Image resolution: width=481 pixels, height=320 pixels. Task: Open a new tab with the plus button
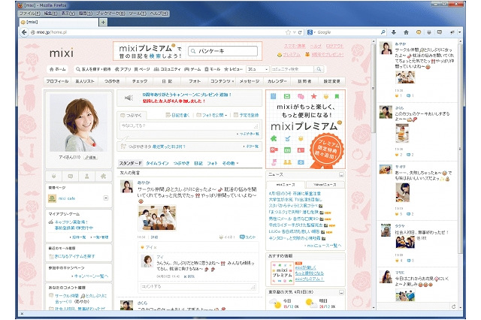(103, 22)
